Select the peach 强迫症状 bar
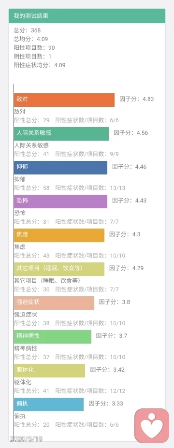 (54, 303)
